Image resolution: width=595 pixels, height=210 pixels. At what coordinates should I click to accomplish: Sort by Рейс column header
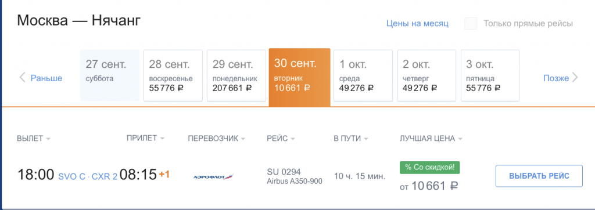(281, 139)
